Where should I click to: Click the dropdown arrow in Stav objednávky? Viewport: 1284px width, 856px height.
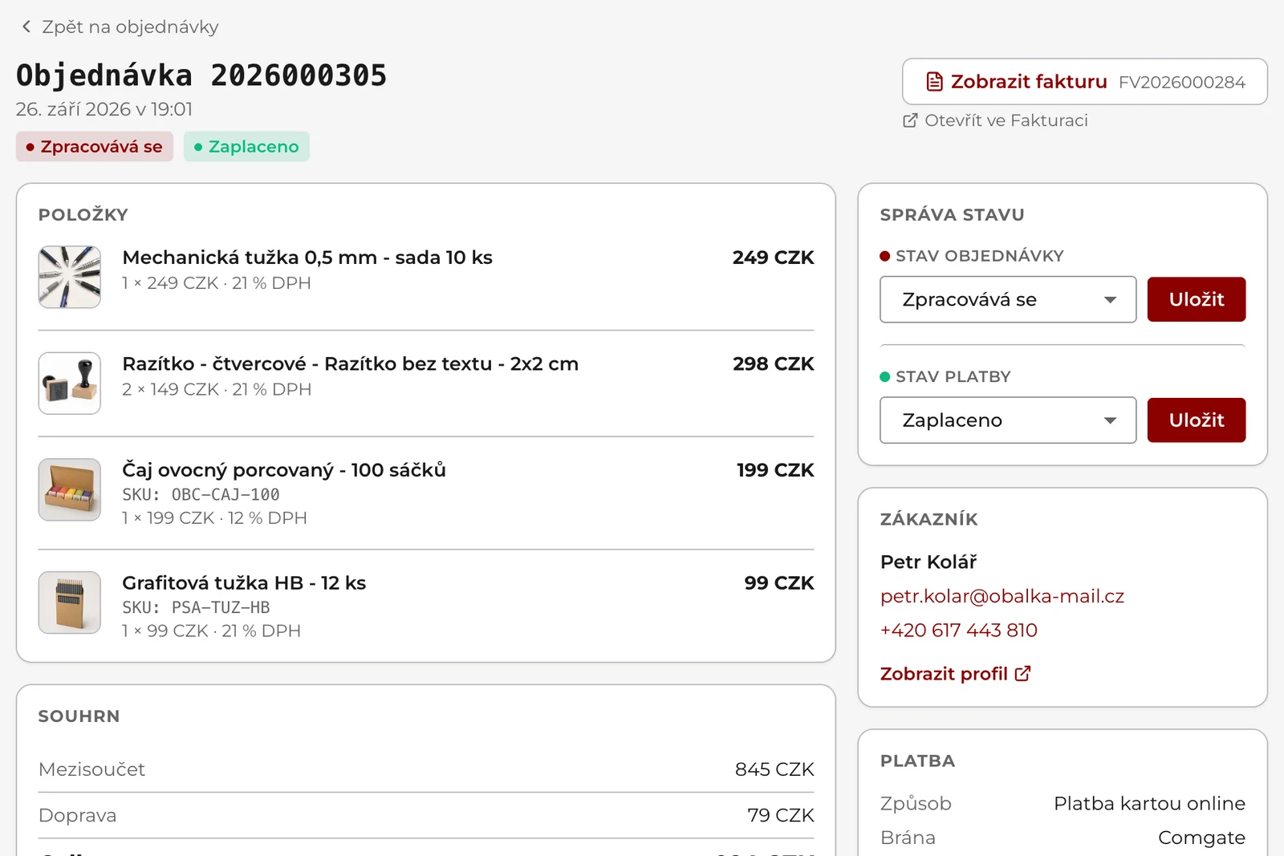1111,300
